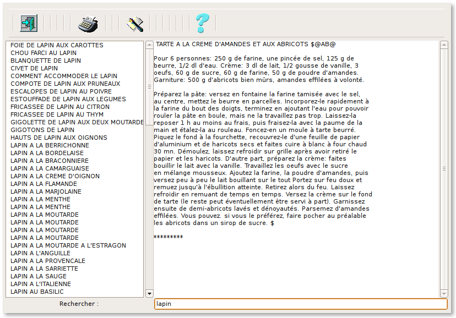This screenshot has height=318, width=456.
Task: Choose HAUTS DE LAPIN AUX OIGNONS
Action: (x=59, y=138)
